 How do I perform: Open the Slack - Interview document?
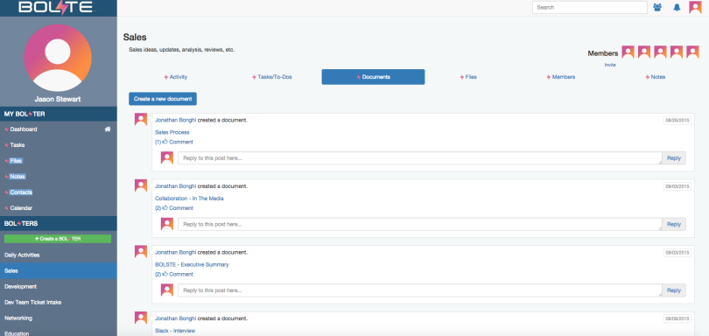pyautogui.click(x=174, y=331)
